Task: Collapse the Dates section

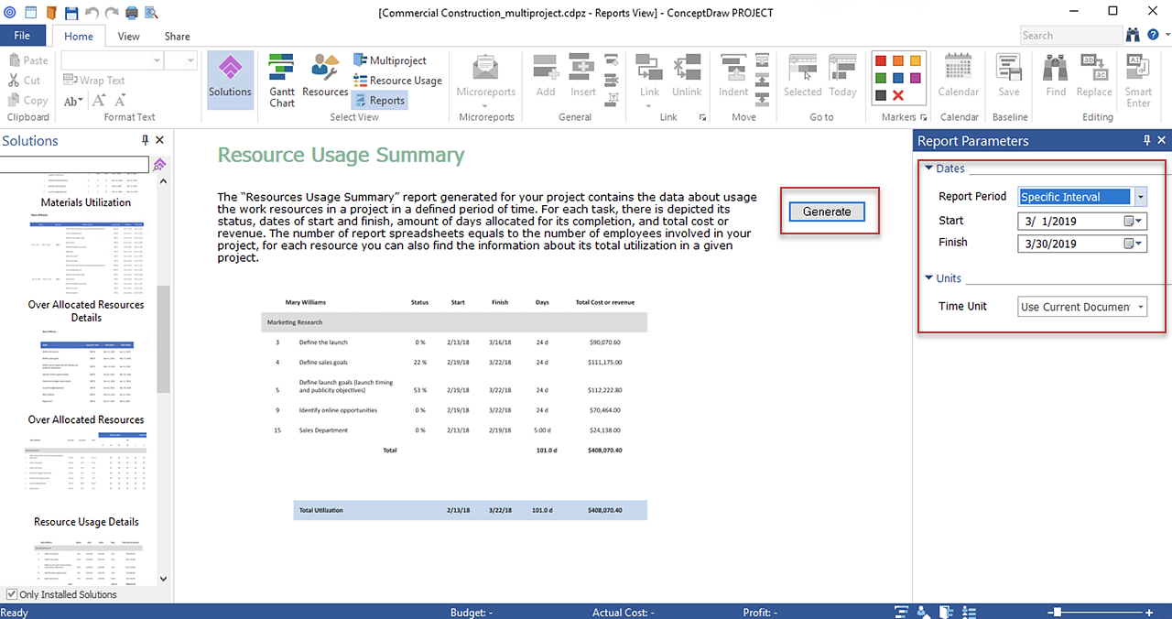Action: click(x=928, y=168)
